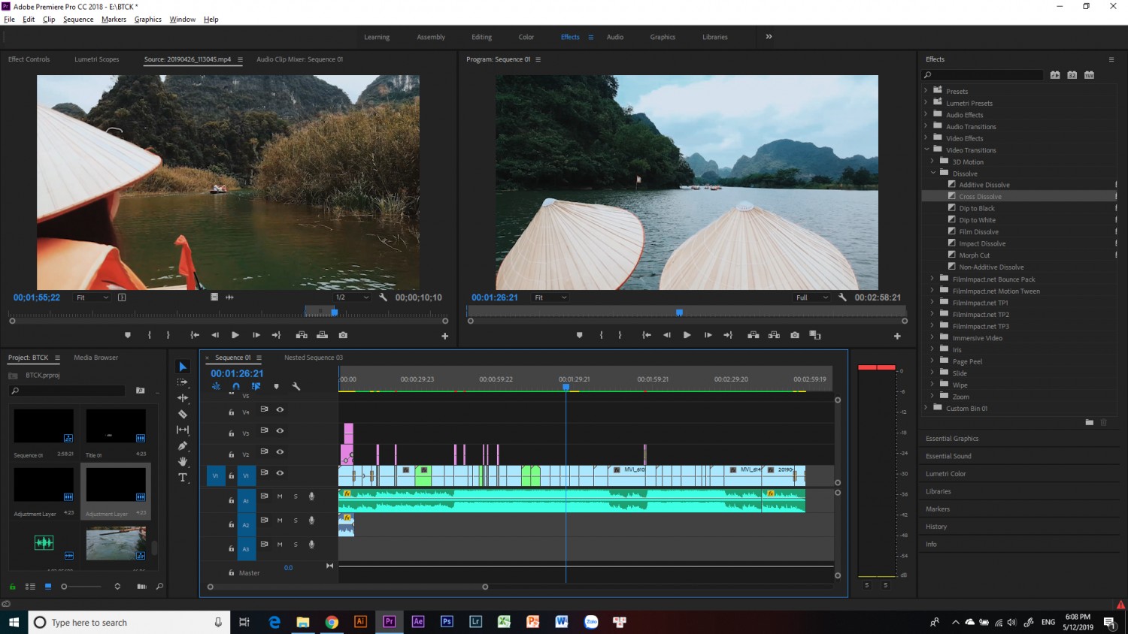Screen dimensions: 1128x634
Task: Toggle linked selection in timeline
Action: tap(256, 386)
